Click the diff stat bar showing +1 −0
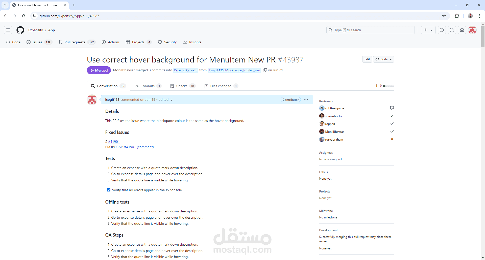485x260 pixels. (384, 86)
